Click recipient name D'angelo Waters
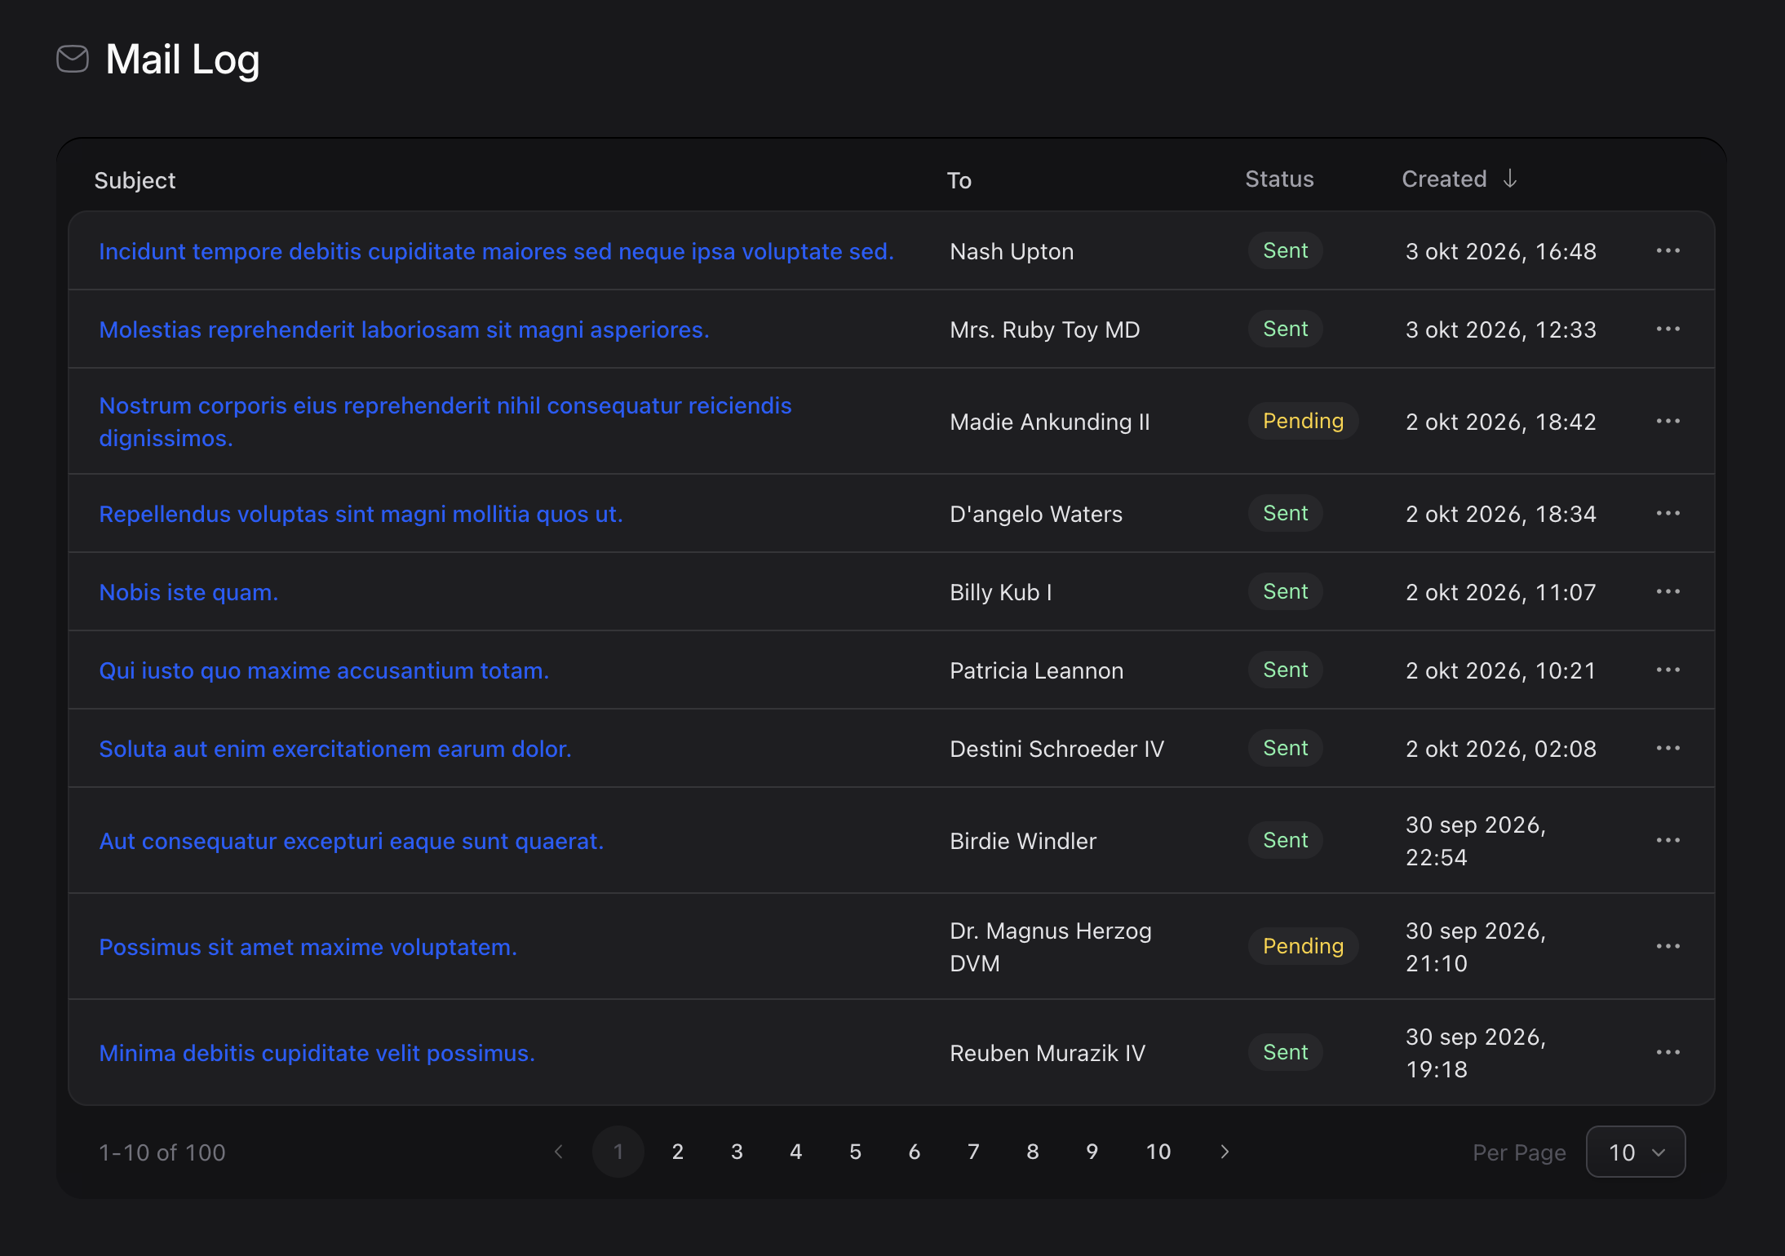Viewport: 1785px width, 1256px height. [x=1036, y=514]
